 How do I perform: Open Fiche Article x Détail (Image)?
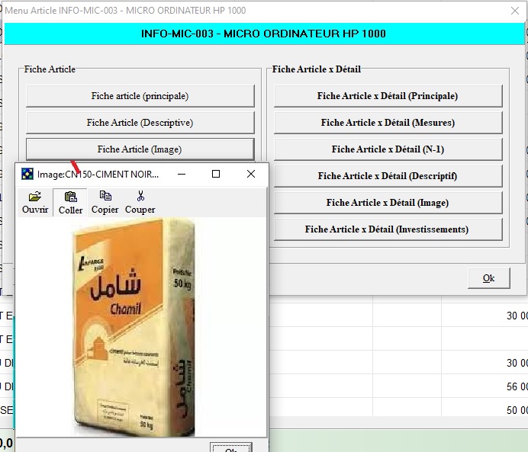388,203
